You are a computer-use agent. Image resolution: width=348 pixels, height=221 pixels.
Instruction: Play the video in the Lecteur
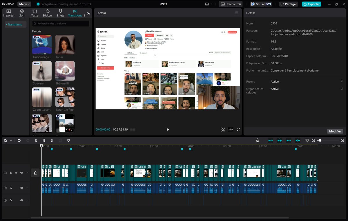pyautogui.click(x=168, y=129)
